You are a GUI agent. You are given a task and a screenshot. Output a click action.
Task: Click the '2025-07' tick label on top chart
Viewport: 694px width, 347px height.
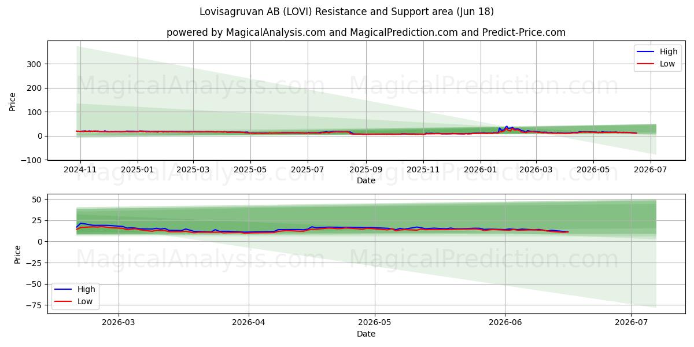(x=308, y=169)
